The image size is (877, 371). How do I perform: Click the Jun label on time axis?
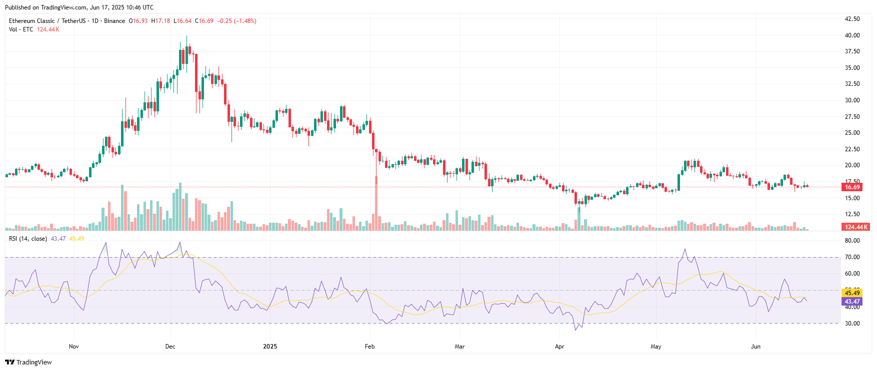coord(755,347)
